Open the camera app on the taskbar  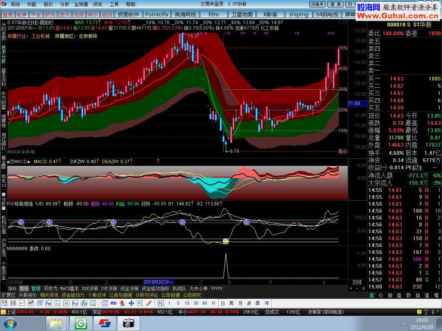tap(128, 323)
